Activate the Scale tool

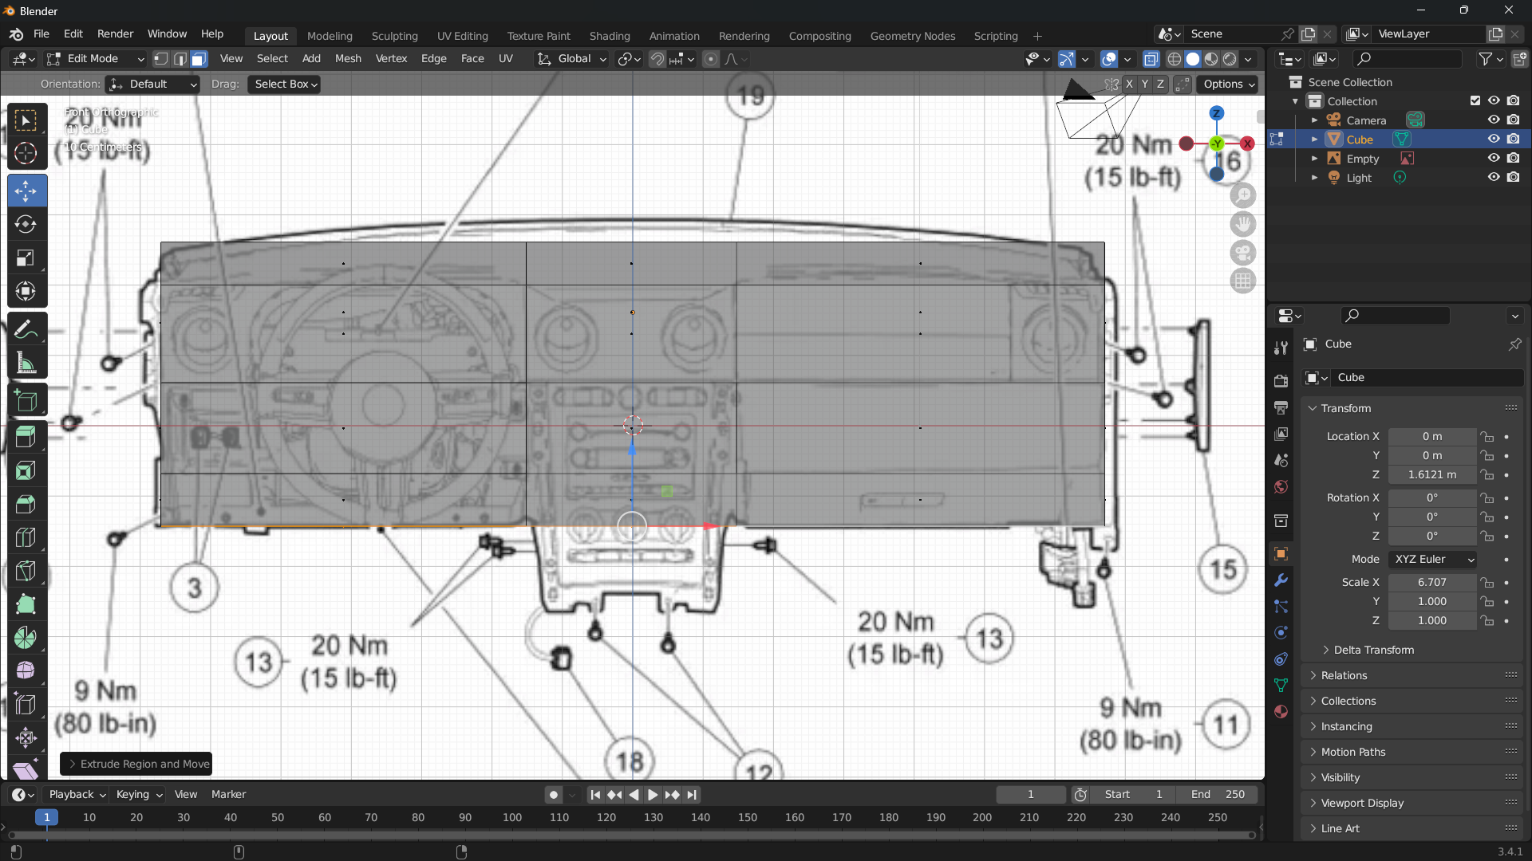26,258
